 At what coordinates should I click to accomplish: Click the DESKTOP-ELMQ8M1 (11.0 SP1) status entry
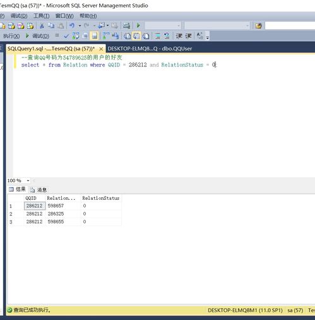point(245,311)
